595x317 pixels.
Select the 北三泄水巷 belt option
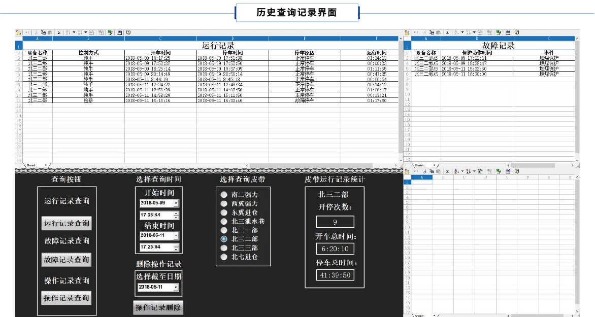click(223, 221)
